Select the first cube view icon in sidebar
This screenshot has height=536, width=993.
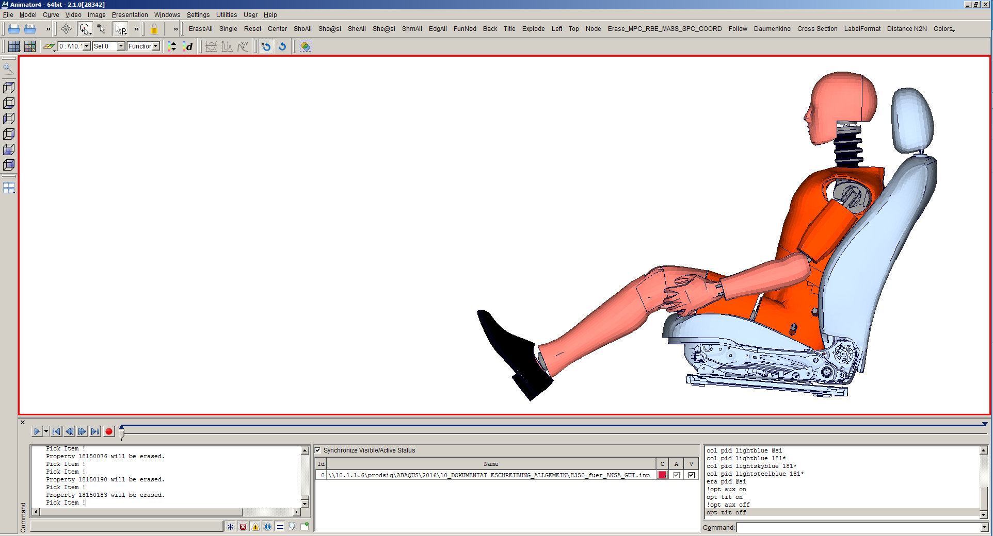9,88
